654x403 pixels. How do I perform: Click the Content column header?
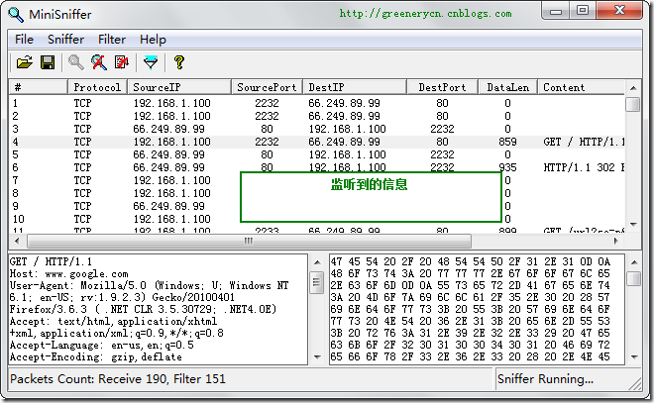pos(582,87)
